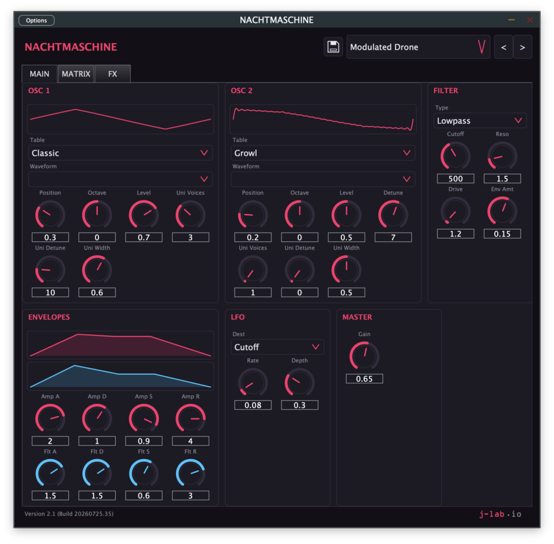The height and width of the screenshot is (544, 554).
Task: Click the blue filter envelope graph
Action: 120,376
